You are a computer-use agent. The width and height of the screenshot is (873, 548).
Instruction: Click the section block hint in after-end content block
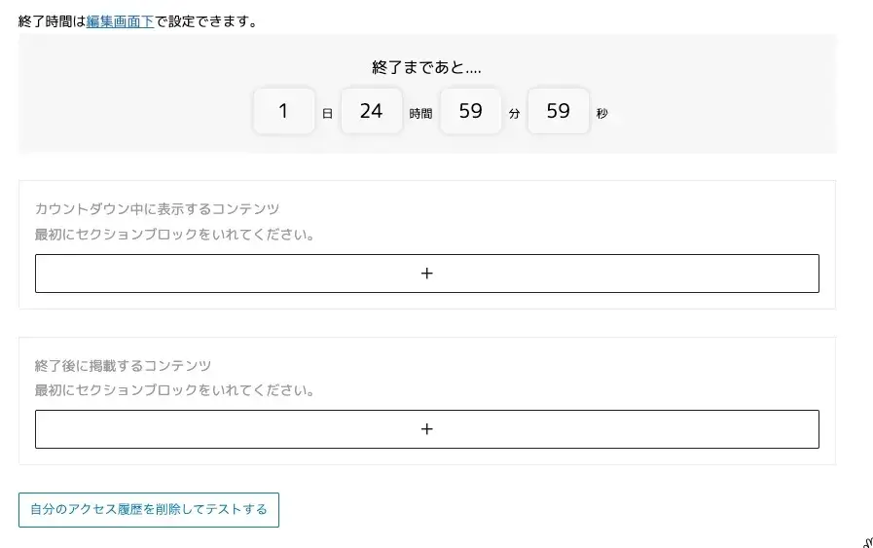click(x=174, y=390)
